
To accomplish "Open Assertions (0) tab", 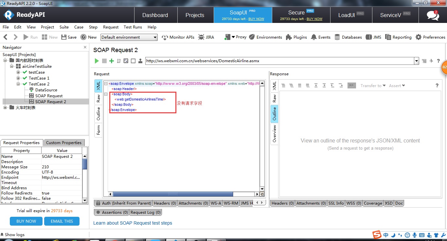I will click(112, 212).
